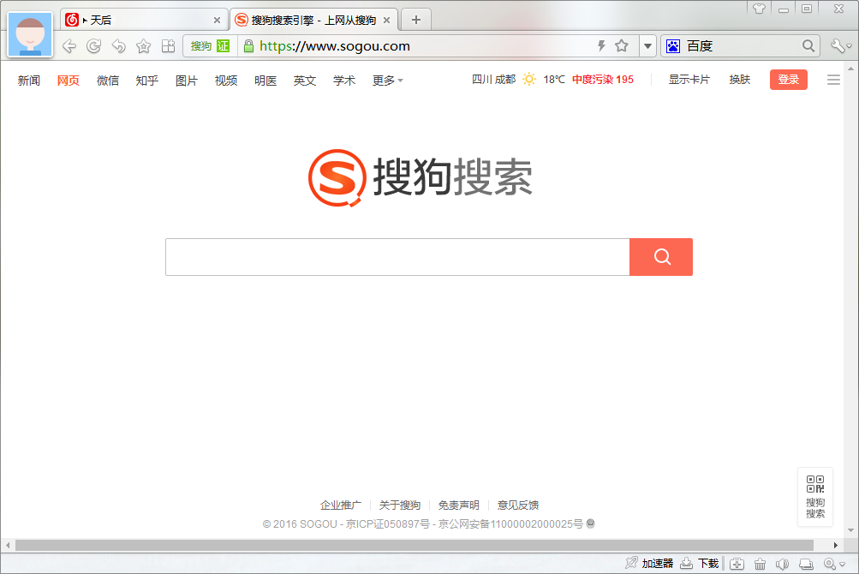The width and height of the screenshot is (859, 574).
Task: Click the sunny weather icon
Action: pyautogui.click(x=529, y=80)
